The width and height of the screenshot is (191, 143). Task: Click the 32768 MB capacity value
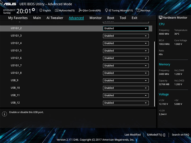(164, 84)
